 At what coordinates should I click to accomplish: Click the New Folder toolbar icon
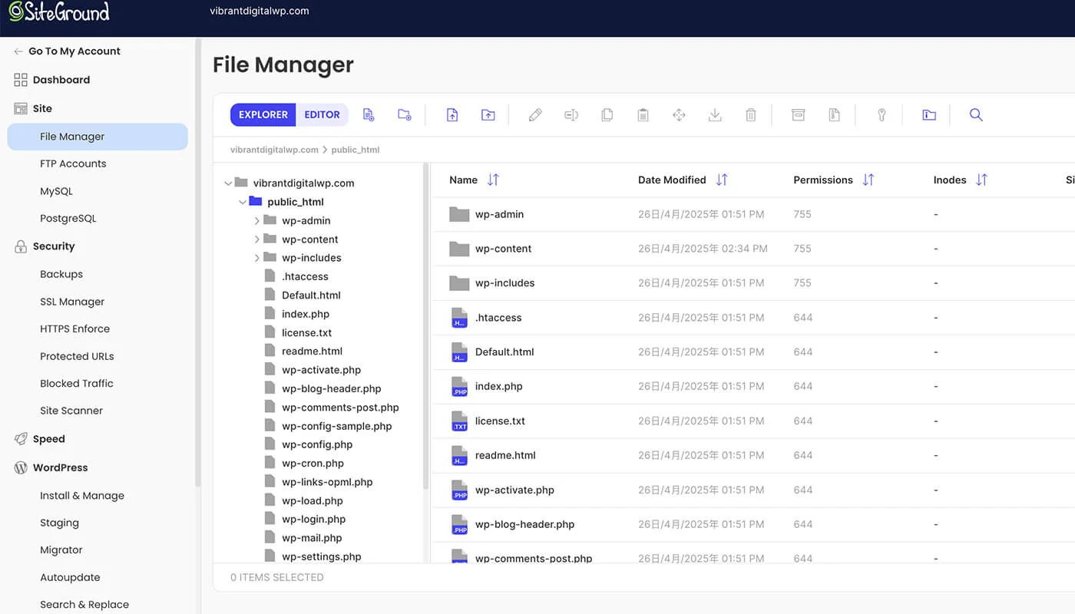(405, 115)
